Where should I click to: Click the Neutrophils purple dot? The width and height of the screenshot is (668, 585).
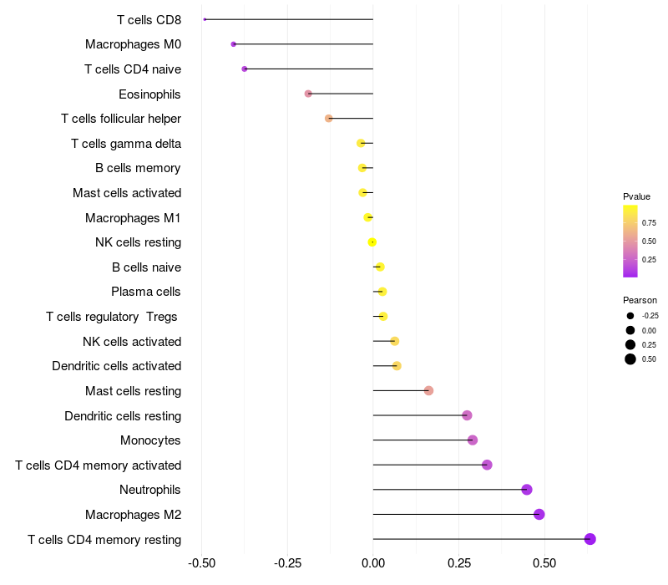click(527, 490)
